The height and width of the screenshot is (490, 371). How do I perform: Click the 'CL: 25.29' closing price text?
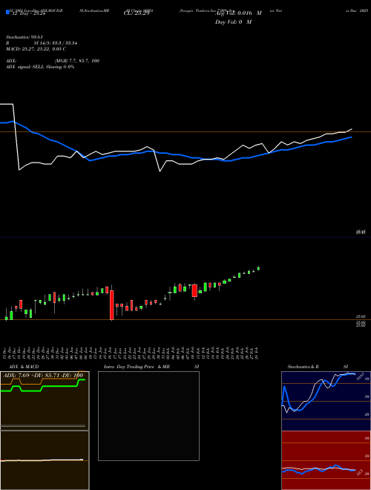[x=137, y=13]
